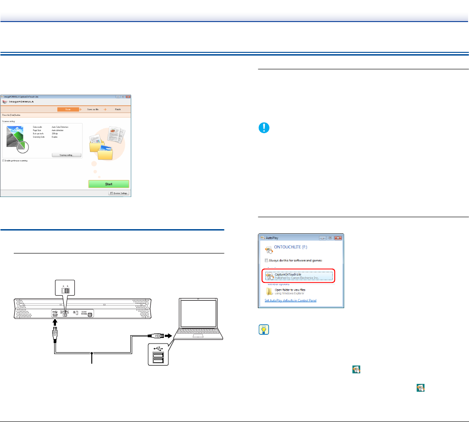Check Always do this for software and games
Viewport: 469px width, 422px height.
click(x=267, y=260)
